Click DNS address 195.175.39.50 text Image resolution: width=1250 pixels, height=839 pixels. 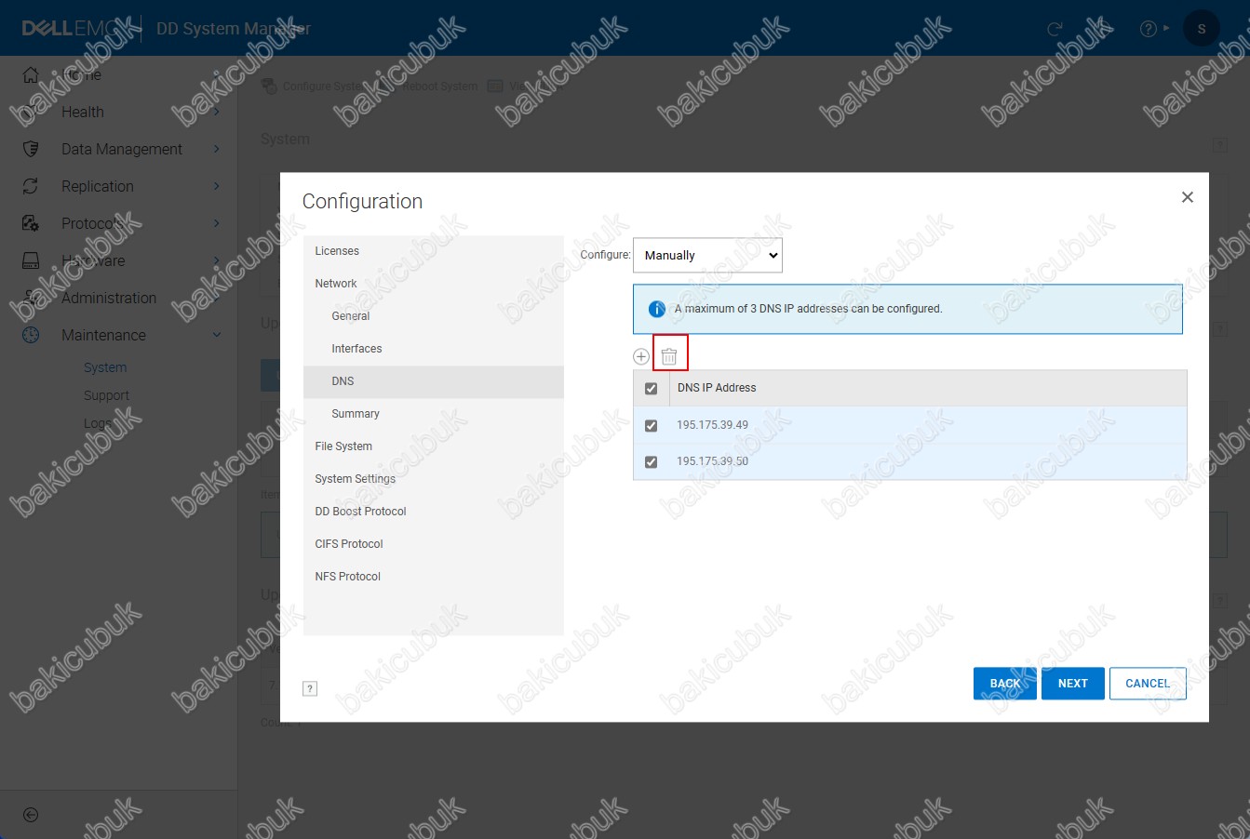[712, 461]
